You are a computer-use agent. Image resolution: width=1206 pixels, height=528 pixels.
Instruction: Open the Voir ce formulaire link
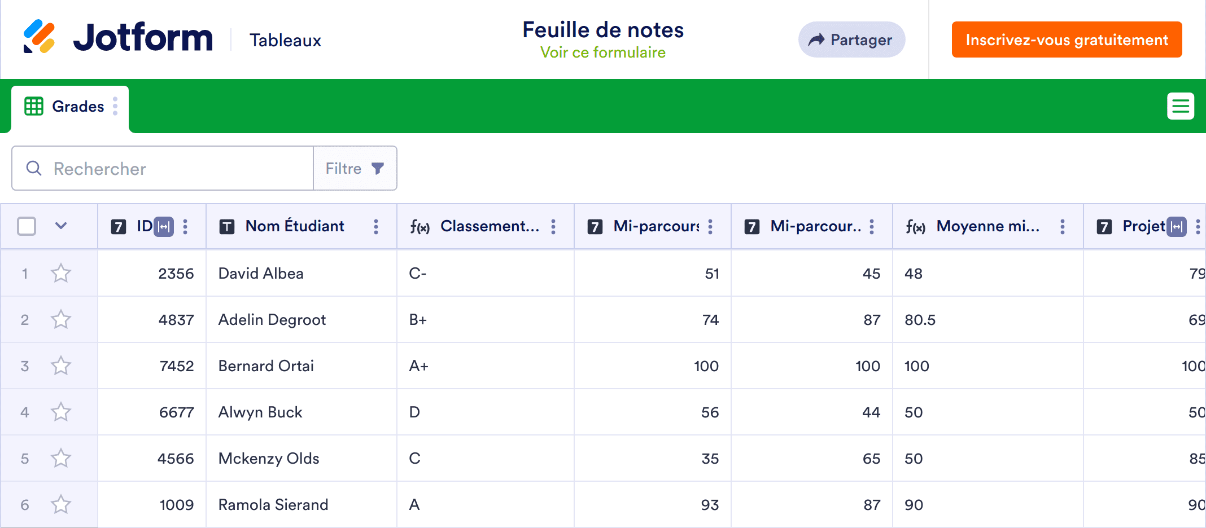click(x=602, y=52)
